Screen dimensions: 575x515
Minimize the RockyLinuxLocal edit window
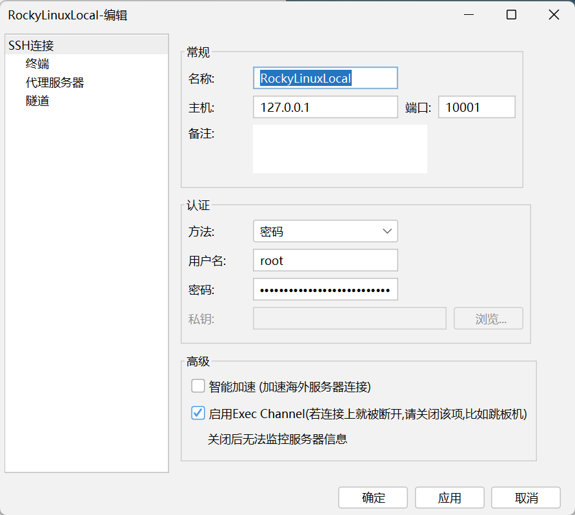[x=469, y=15]
